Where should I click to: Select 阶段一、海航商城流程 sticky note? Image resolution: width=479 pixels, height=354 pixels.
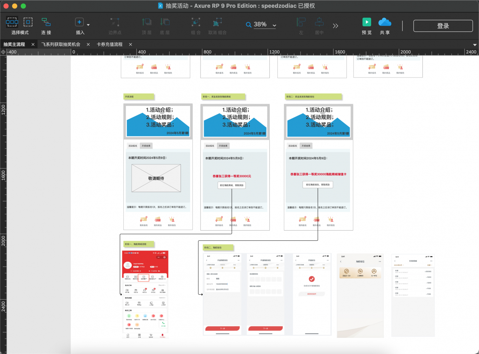139,244
